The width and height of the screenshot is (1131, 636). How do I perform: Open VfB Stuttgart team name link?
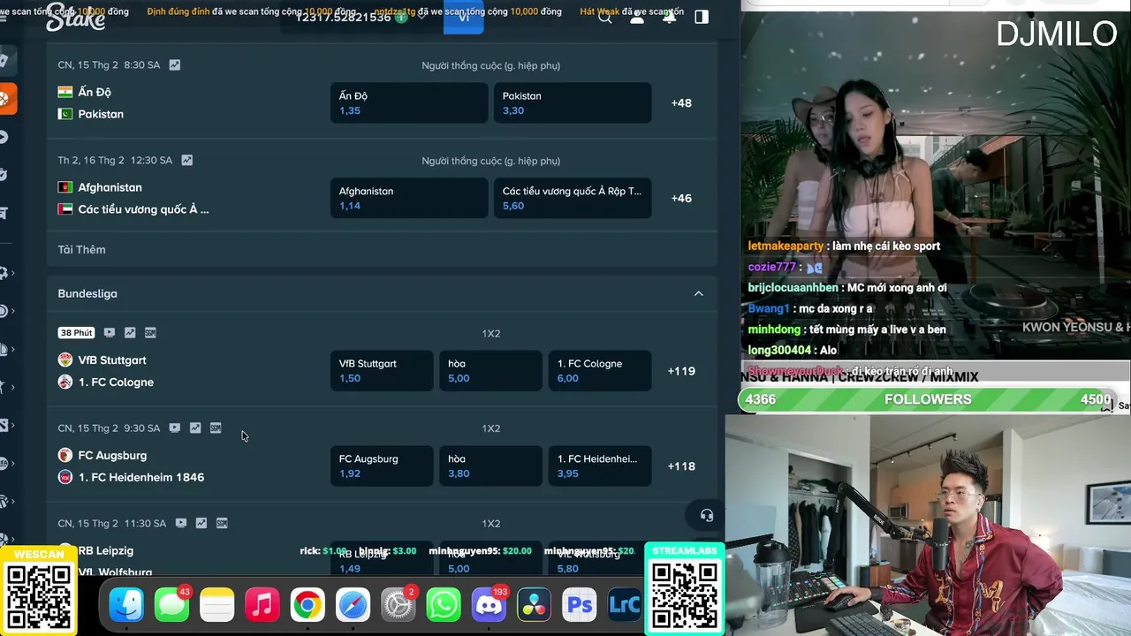coord(112,360)
